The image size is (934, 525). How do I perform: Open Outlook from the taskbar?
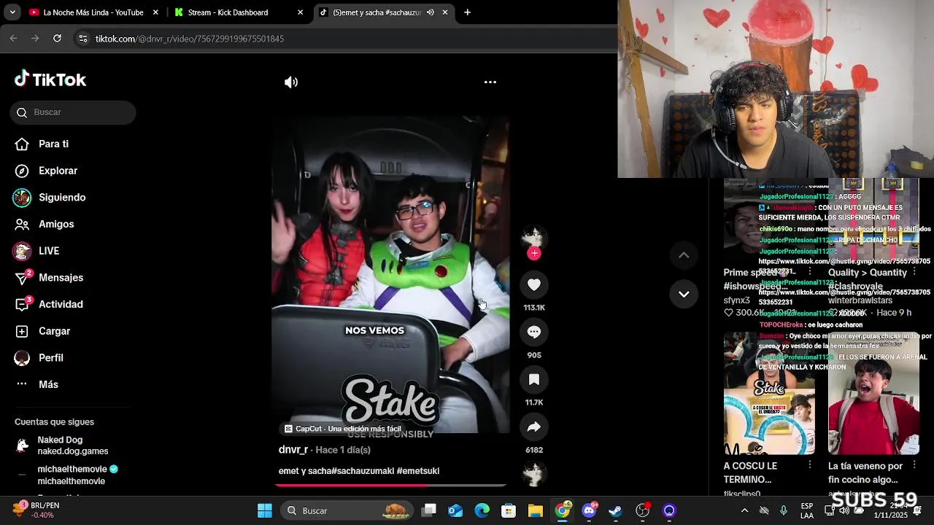click(455, 510)
